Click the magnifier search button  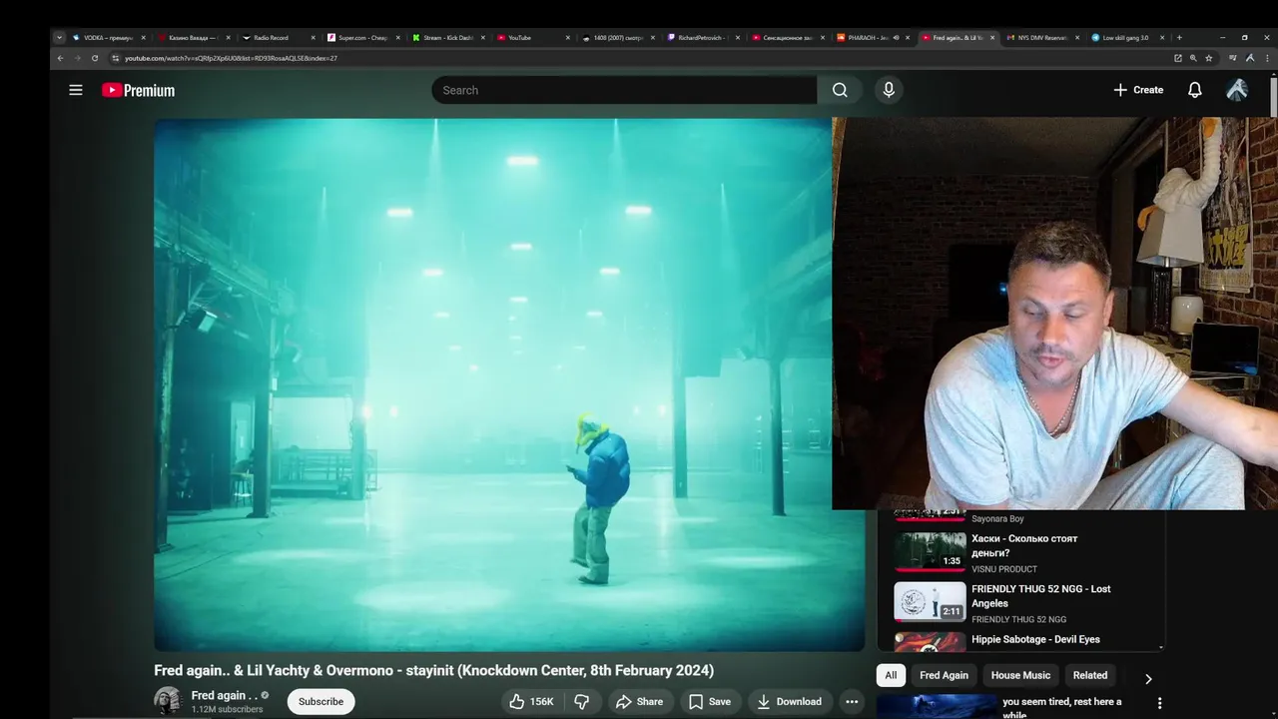coord(840,90)
